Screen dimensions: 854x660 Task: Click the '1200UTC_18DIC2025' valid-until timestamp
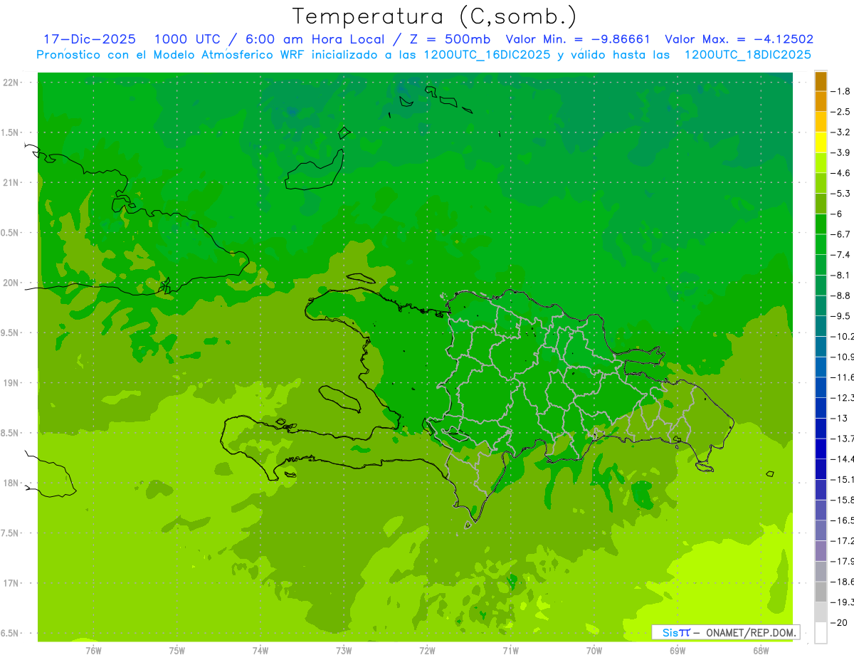click(747, 55)
